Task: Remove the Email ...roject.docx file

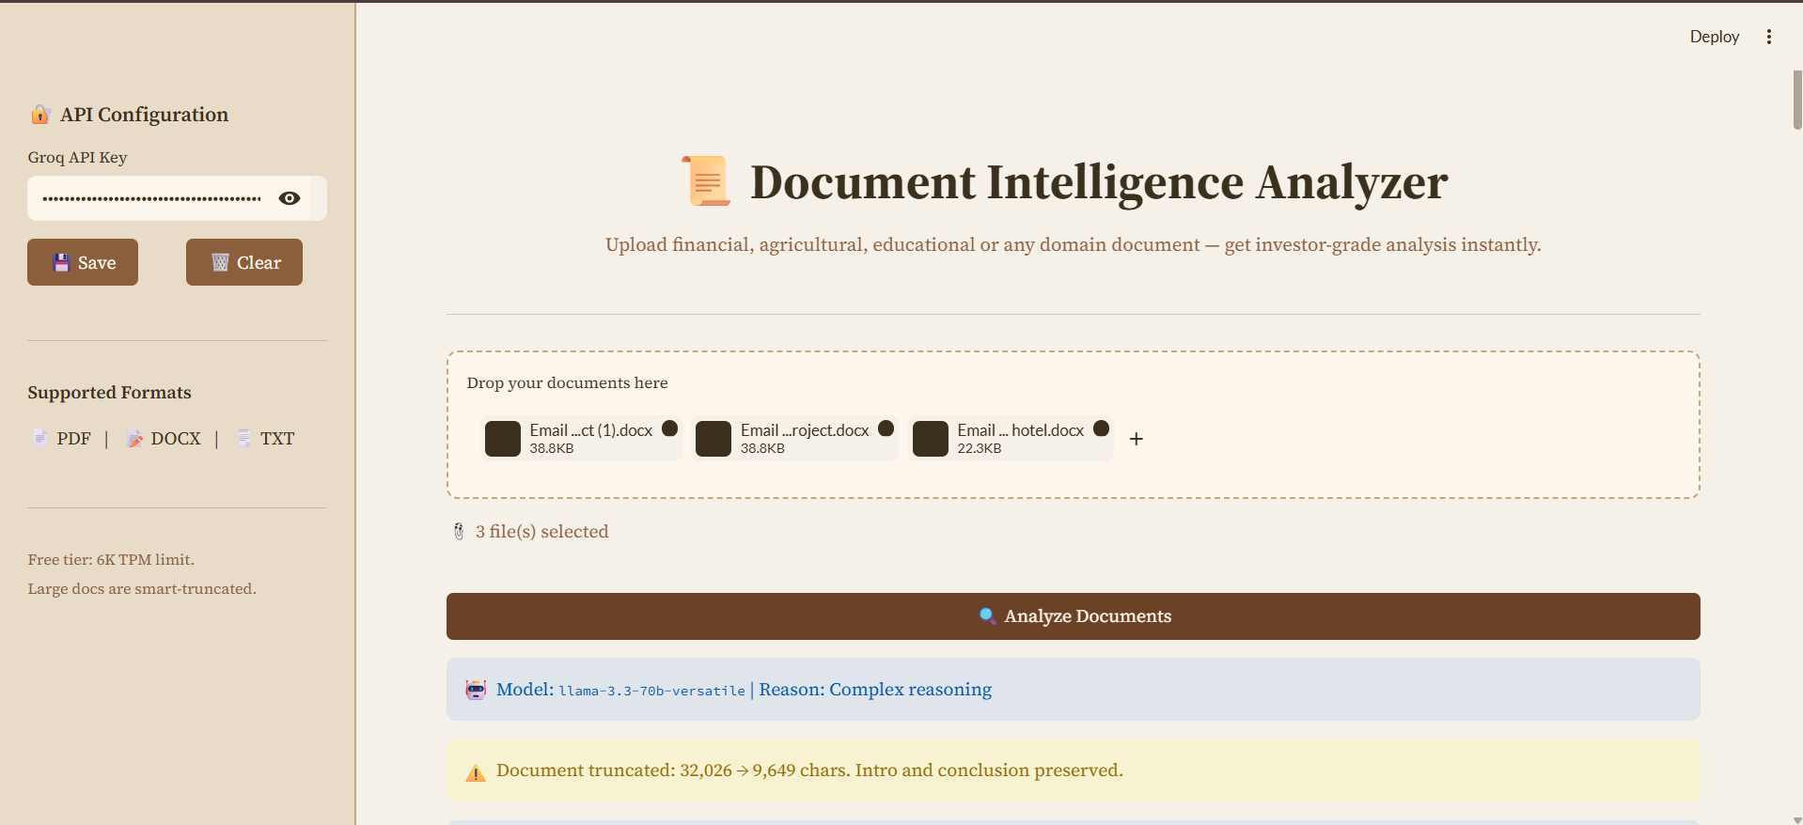Action: pos(886,428)
